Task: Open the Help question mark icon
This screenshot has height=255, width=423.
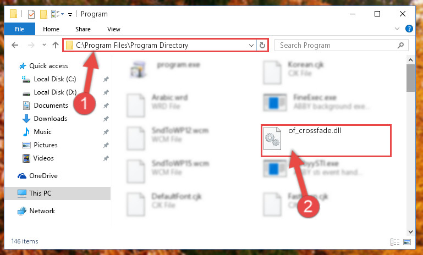Action: pos(409,29)
